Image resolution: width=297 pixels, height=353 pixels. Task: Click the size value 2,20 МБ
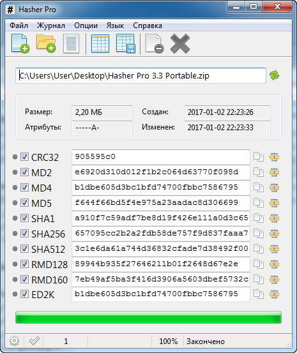point(102,112)
